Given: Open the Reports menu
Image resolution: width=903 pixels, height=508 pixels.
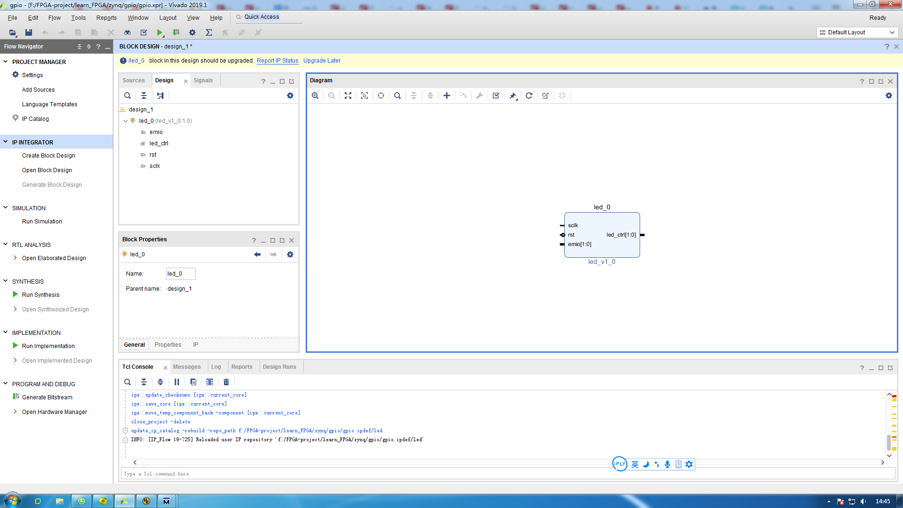Looking at the screenshot, I should 106,18.
